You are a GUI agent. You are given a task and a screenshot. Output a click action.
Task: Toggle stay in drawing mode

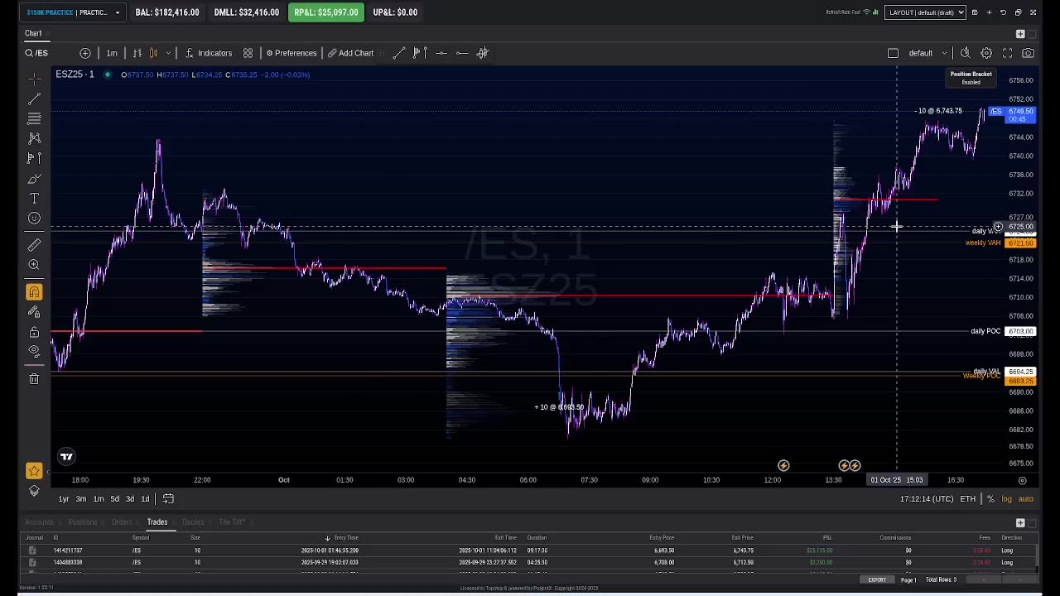coord(34,312)
